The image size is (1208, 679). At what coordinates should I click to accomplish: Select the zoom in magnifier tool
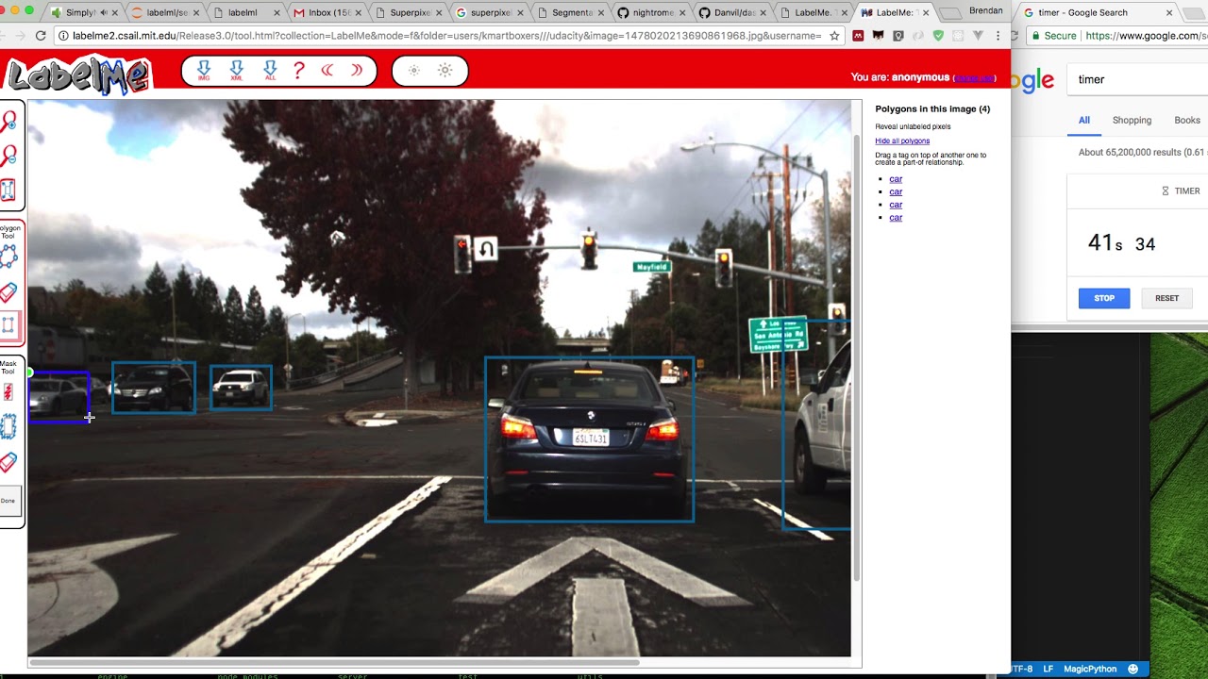pyautogui.click(x=8, y=121)
